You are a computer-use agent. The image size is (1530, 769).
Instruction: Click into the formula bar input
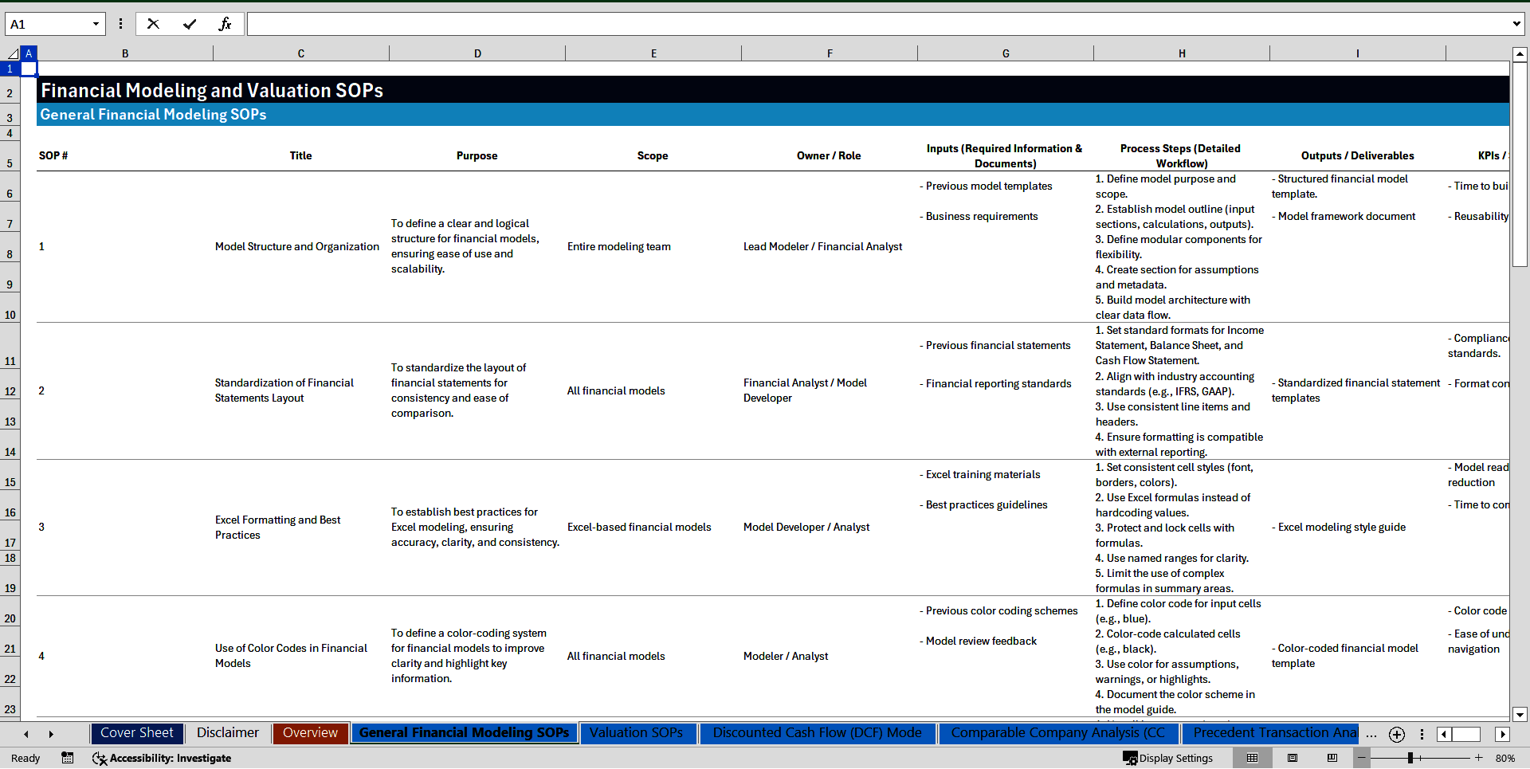click(x=877, y=24)
